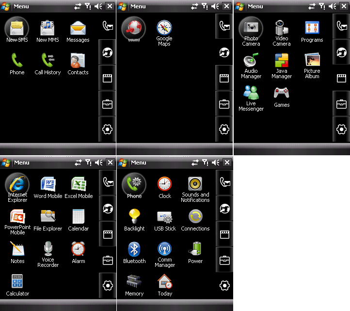The image size is (350, 311).
Task: Open the Calendar icon
Action: click(79, 216)
